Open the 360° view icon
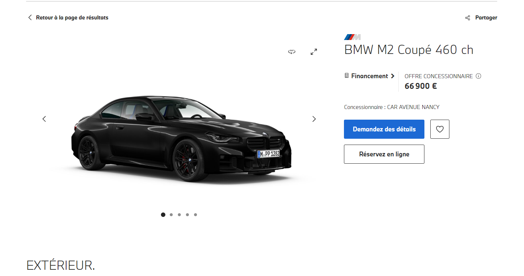 tap(292, 52)
